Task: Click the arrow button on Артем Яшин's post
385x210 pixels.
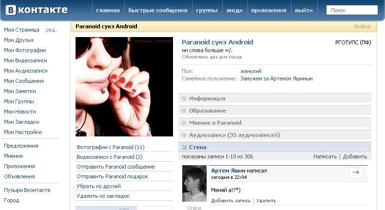Action: click(x=356, y=172)
